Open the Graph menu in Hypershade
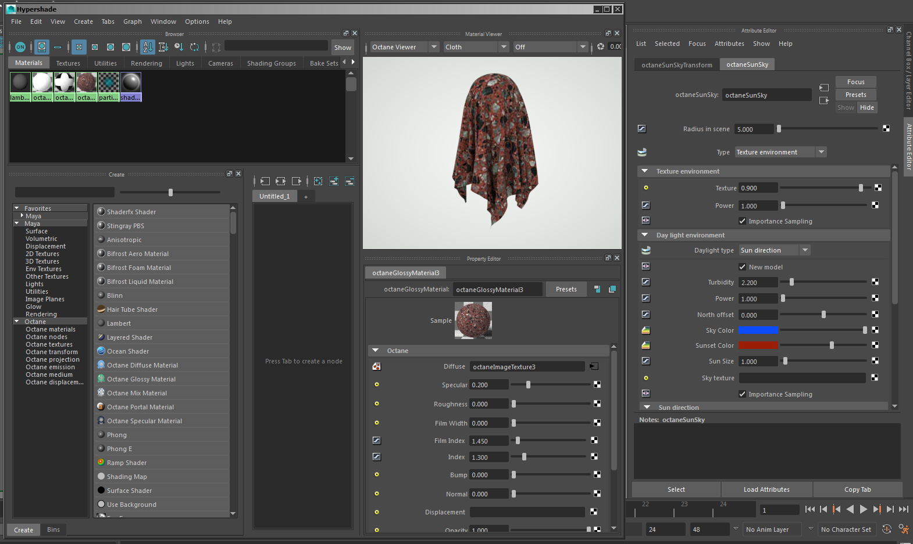 [x=132, y=21]
